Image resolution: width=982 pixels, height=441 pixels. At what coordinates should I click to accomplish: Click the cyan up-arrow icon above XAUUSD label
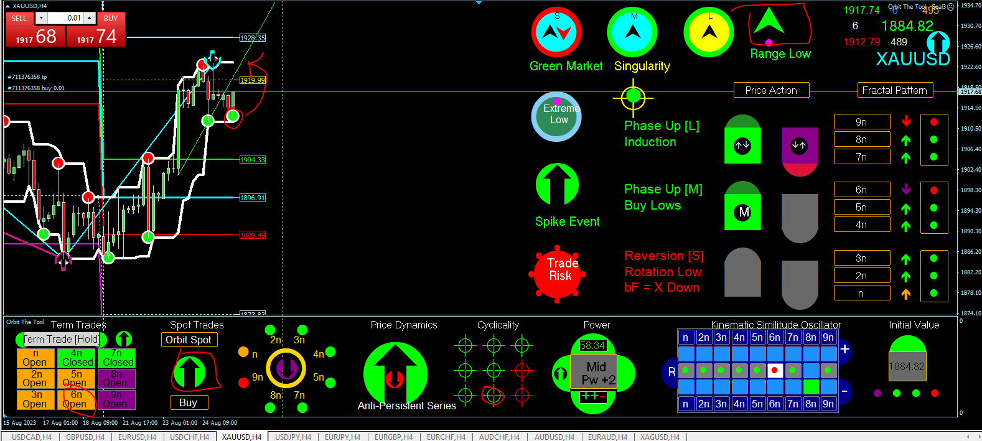[938, 42]
